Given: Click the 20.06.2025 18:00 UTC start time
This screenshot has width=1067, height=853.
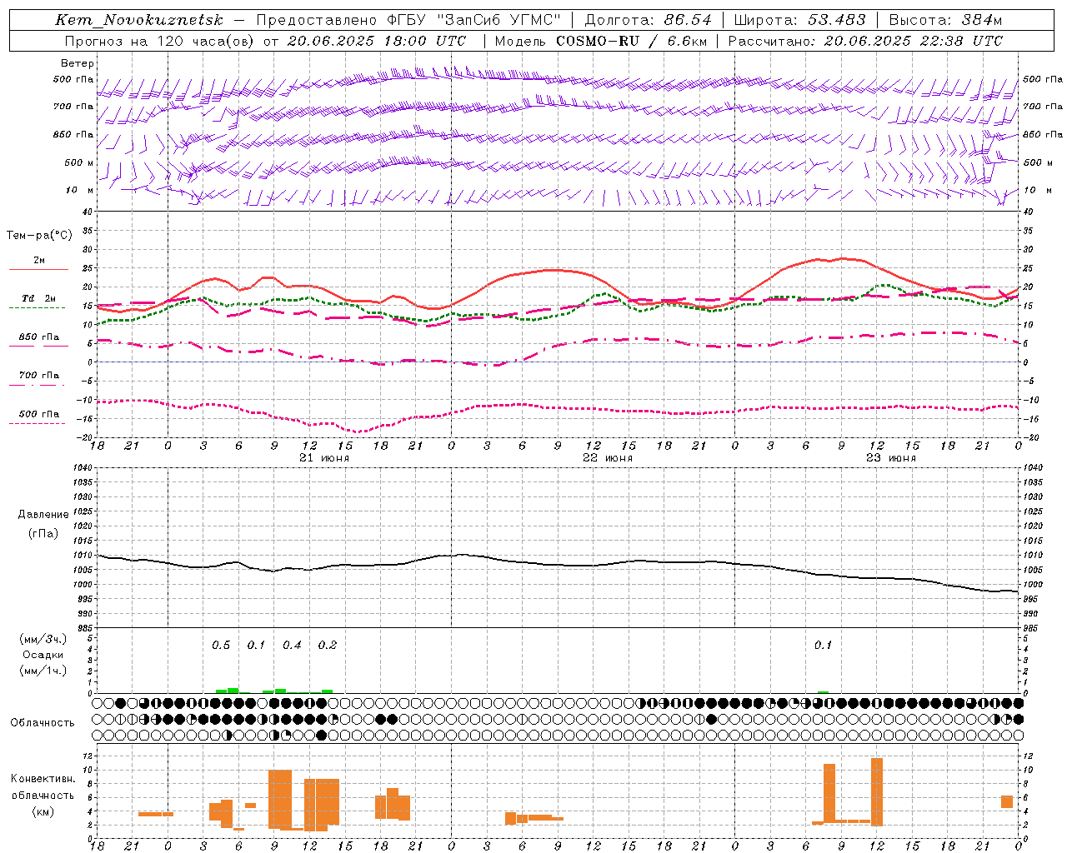Looking at the screenshot, I should pos(377,41).
